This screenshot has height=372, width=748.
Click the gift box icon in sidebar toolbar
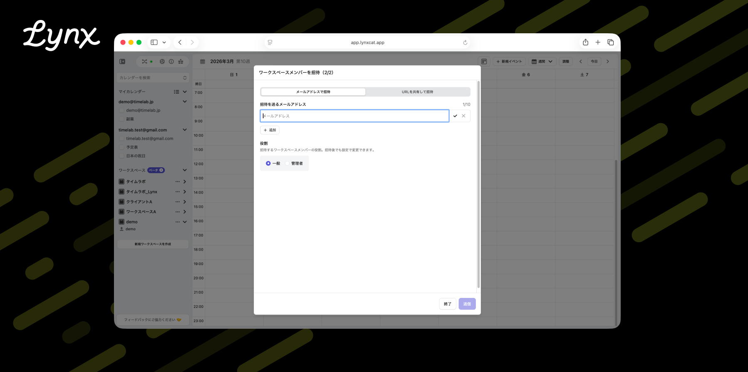pyautogui.click(x=181, y=62)
